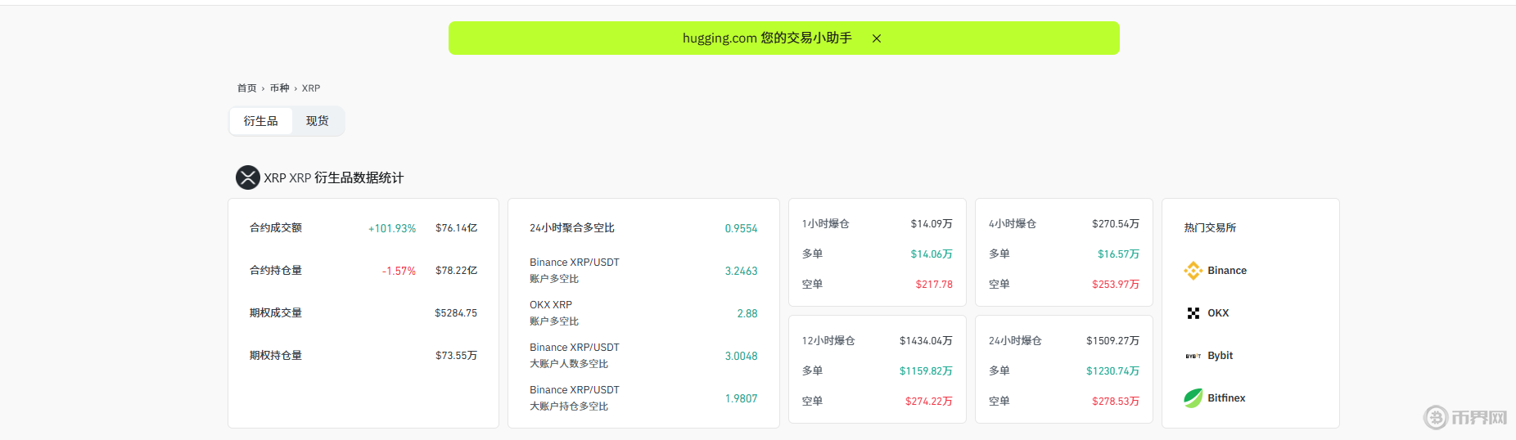Open 币种 breadcrumb link
The height and width of the screenshot is (440, 1516).
pos(279,88)
